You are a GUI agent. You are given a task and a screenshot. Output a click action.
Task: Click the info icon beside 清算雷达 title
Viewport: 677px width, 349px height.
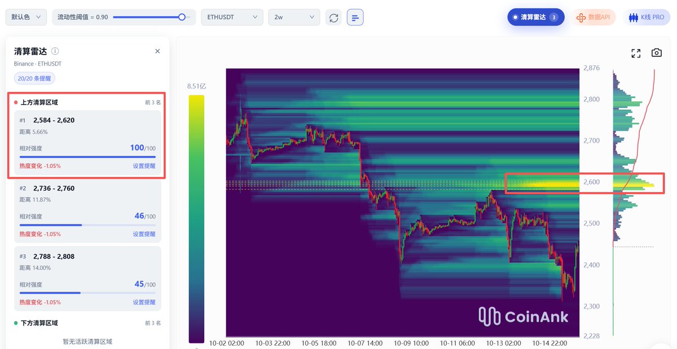point(55,51)
